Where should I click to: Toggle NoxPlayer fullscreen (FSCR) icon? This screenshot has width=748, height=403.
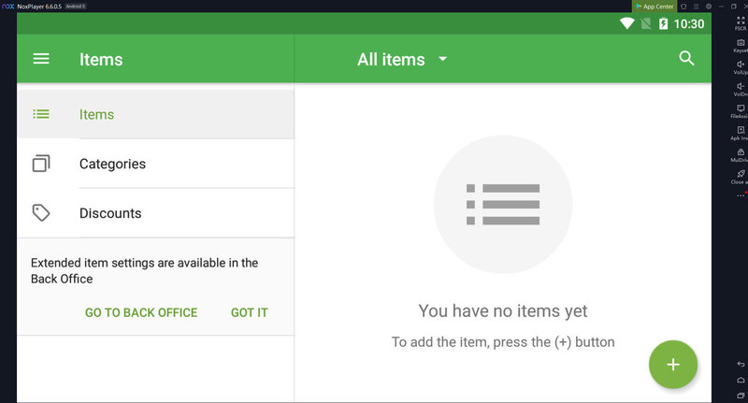coord(741,22)
